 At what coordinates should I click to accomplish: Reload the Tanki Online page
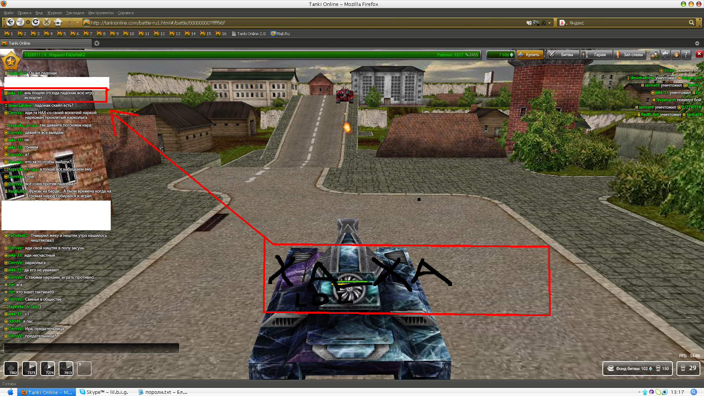[36, 22]
